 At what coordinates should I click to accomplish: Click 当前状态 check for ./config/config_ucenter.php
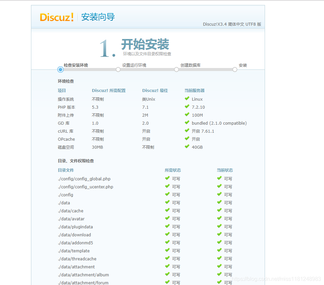219,186
